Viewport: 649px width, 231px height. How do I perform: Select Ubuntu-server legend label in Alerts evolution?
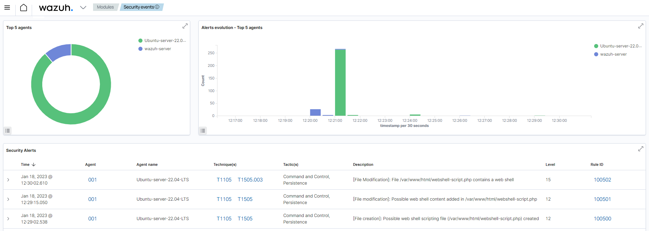(621, 46)
